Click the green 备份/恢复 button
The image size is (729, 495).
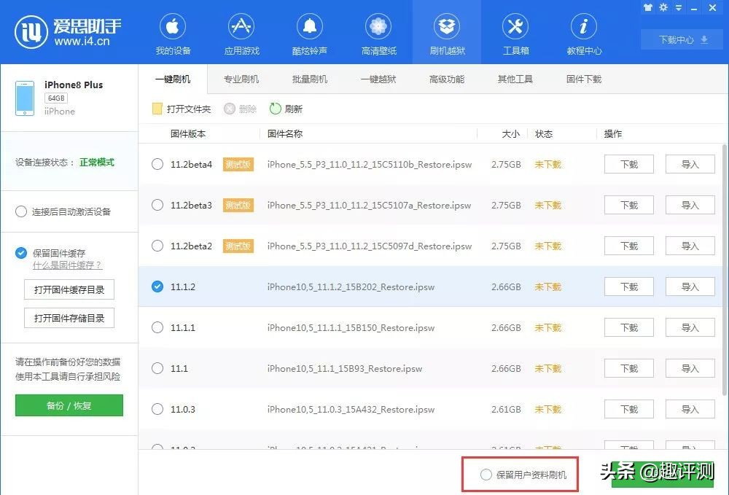(x=69, y=405)
